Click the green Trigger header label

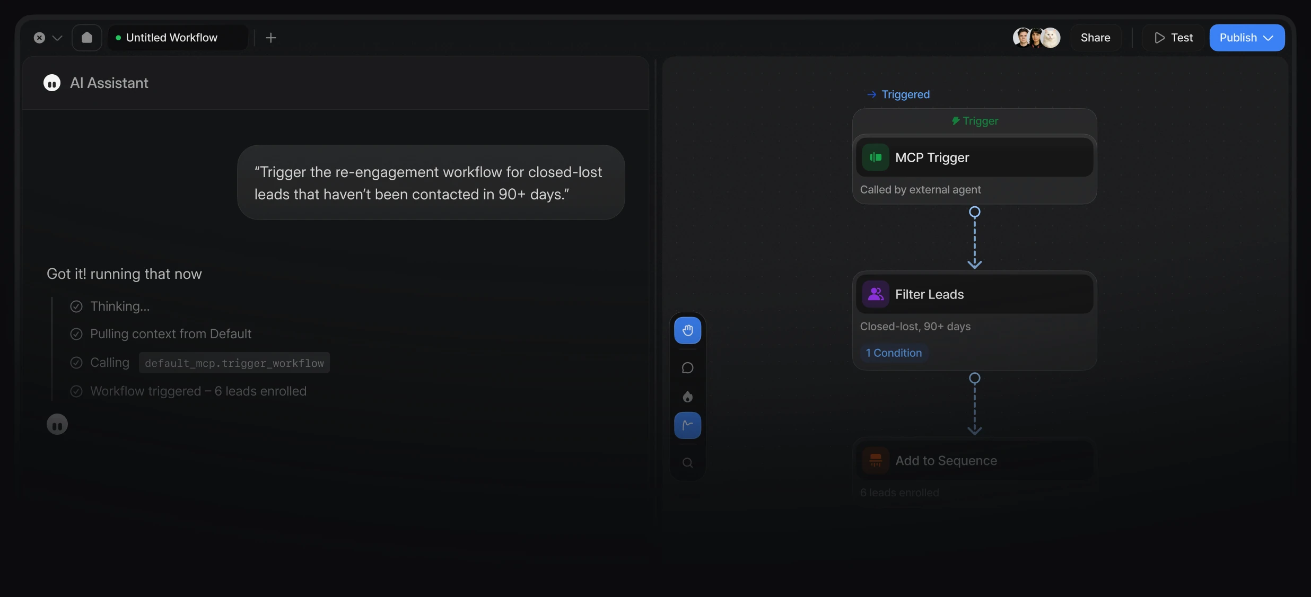click(x=974, y=121)
